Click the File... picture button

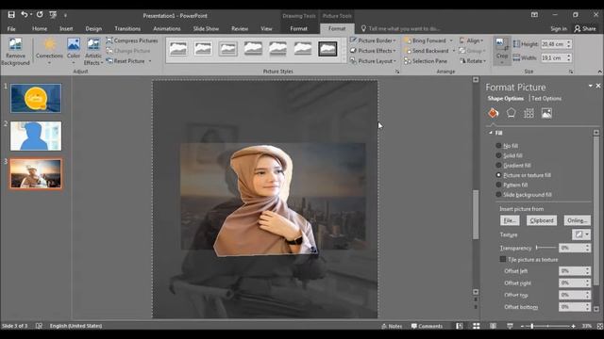pos(510,220)
